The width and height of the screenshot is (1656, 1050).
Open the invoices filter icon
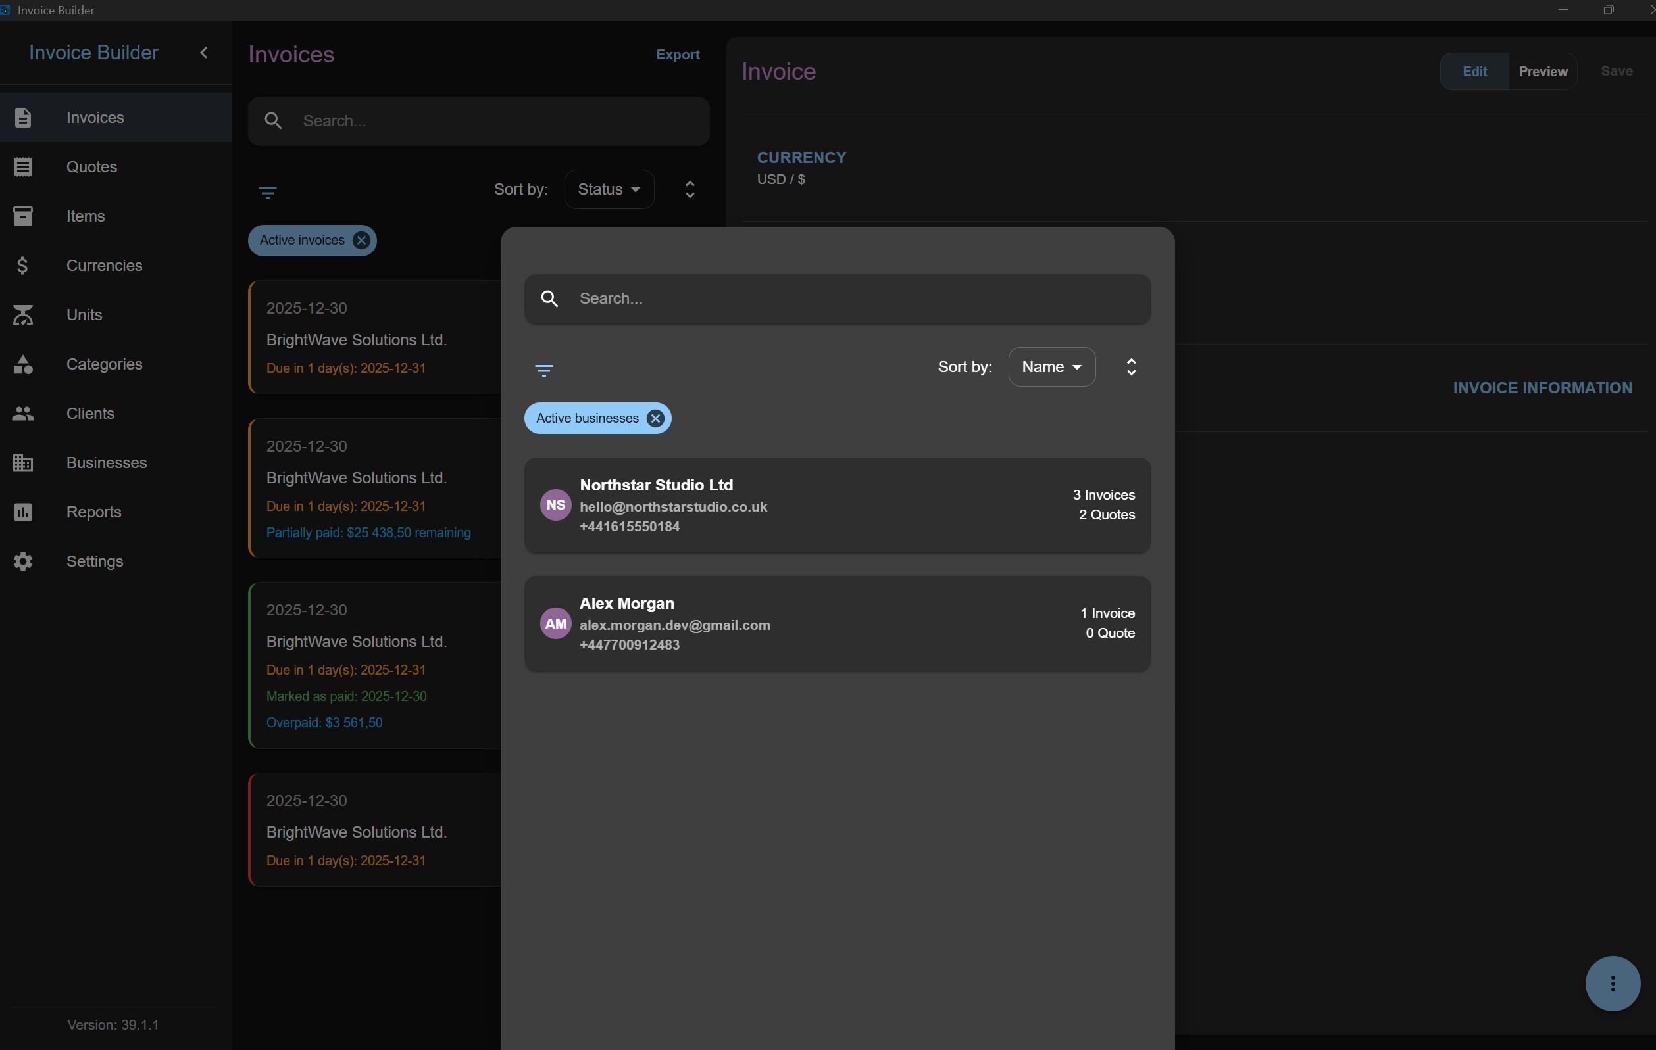(268, 193)
